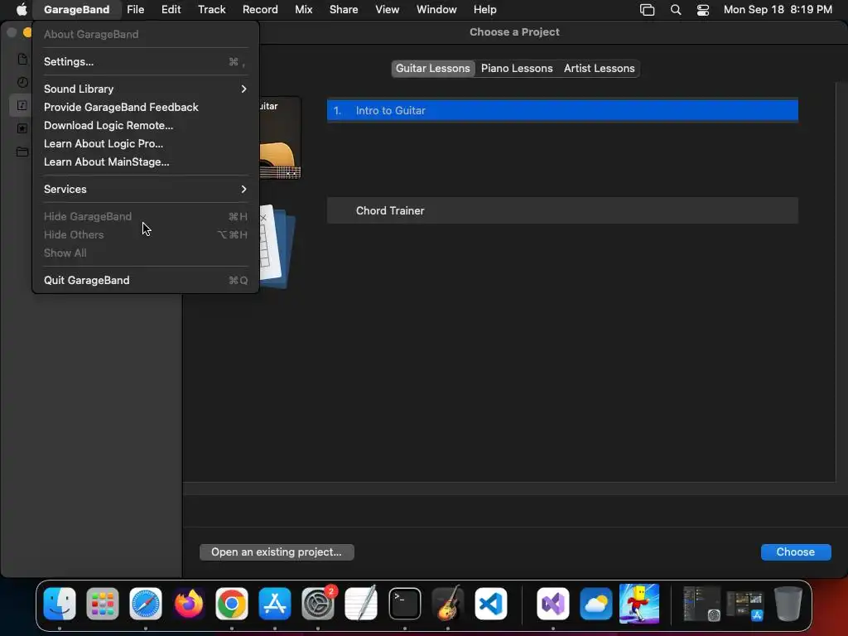Open the File menu

135,10
